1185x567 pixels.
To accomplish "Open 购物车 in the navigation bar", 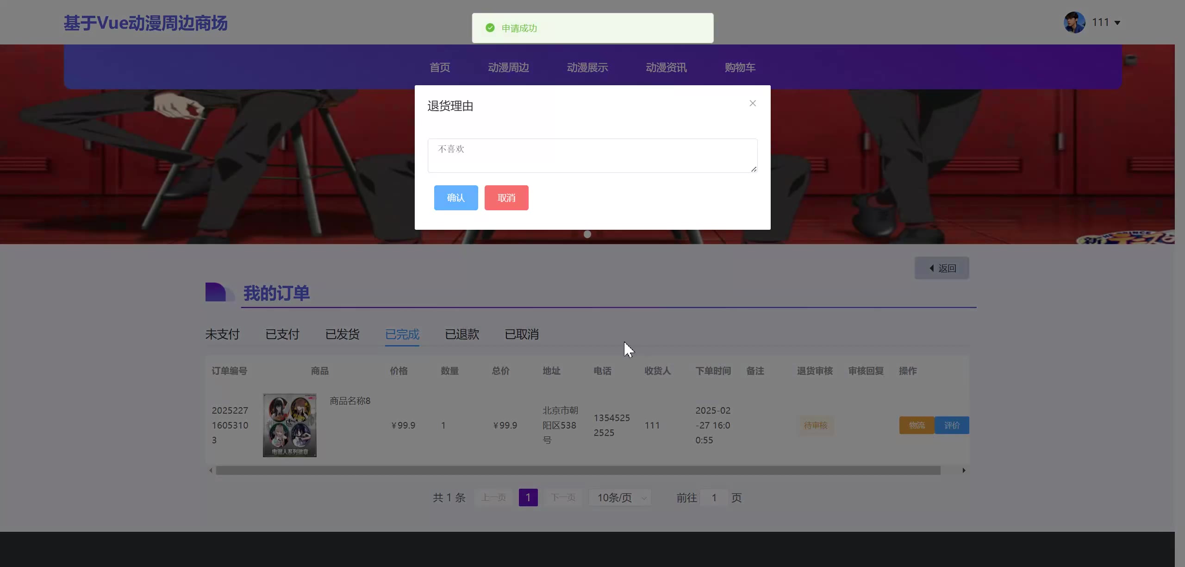I will (740, 68).
